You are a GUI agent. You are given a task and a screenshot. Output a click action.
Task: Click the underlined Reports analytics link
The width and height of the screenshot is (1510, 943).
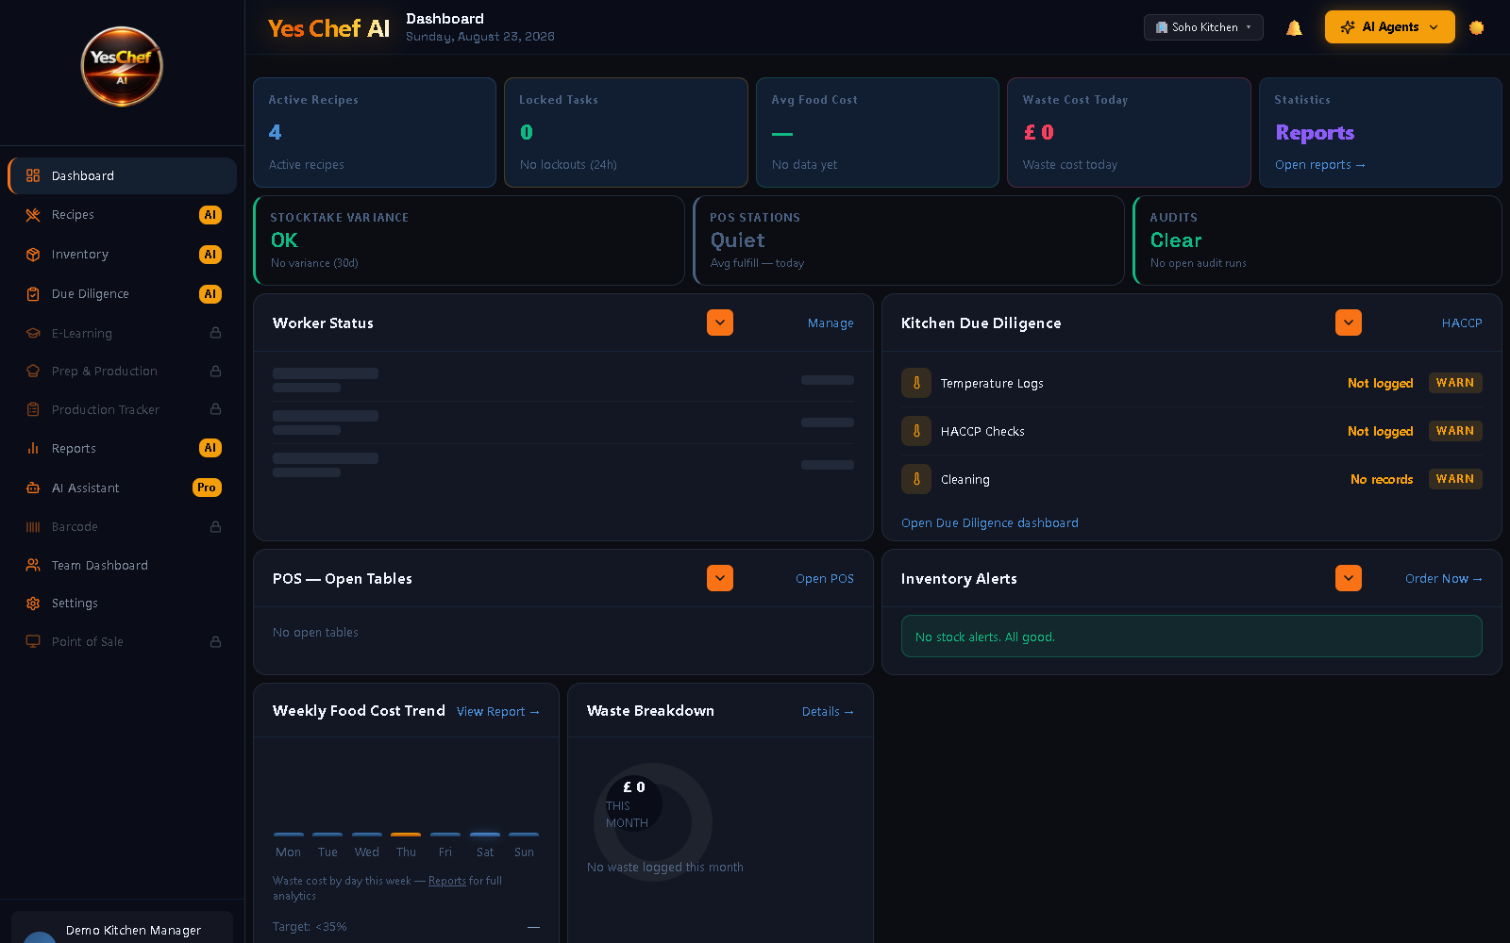[447, 881]
